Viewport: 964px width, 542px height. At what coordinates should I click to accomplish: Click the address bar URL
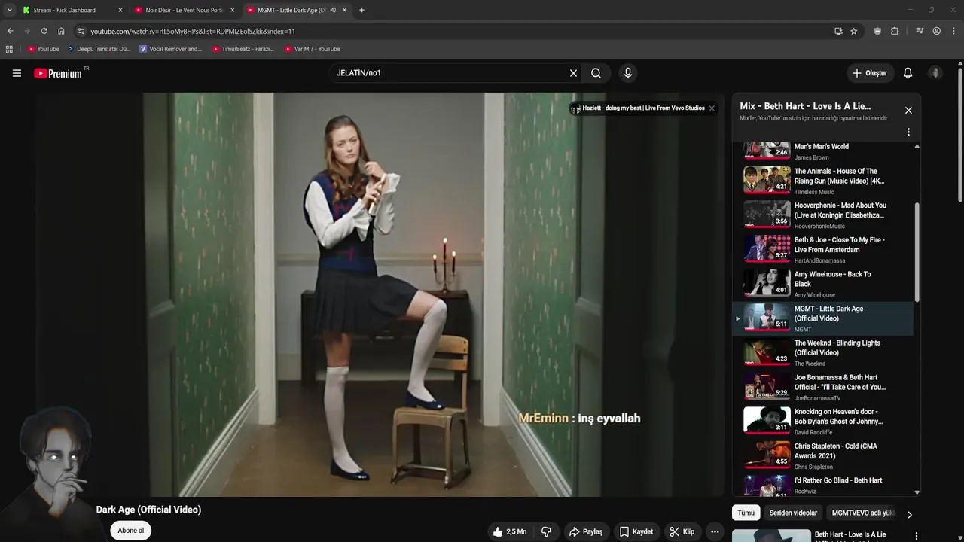193,31
